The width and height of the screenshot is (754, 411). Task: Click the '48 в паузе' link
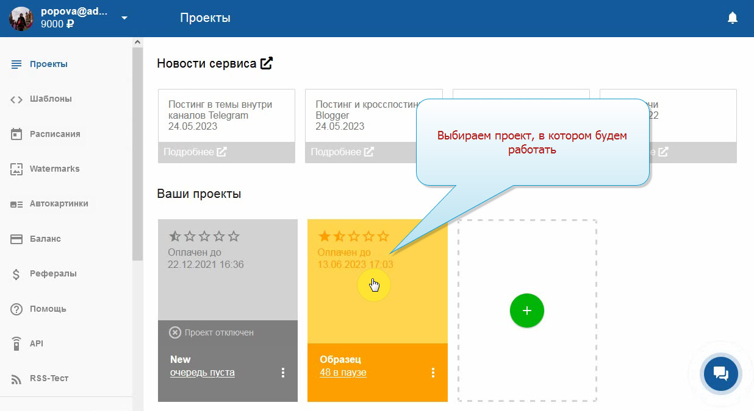[343, 373]
